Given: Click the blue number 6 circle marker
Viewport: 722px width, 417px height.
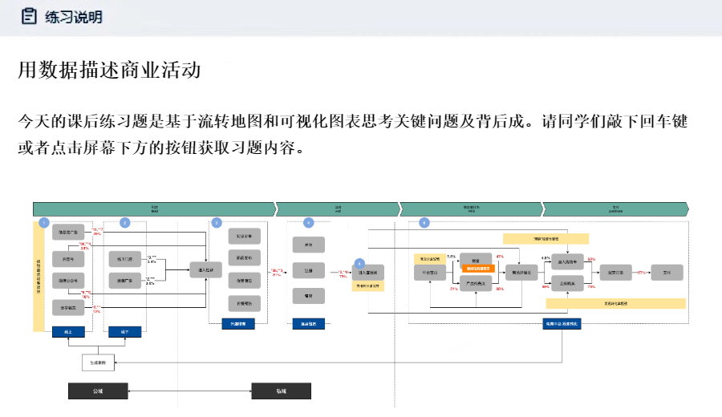Looking at the screenshot, I should coord(424,222).
